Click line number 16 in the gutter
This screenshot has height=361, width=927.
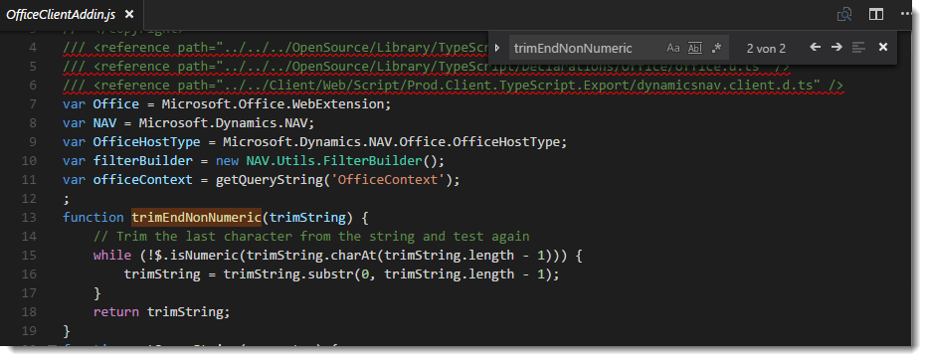[x=29, y=274]
